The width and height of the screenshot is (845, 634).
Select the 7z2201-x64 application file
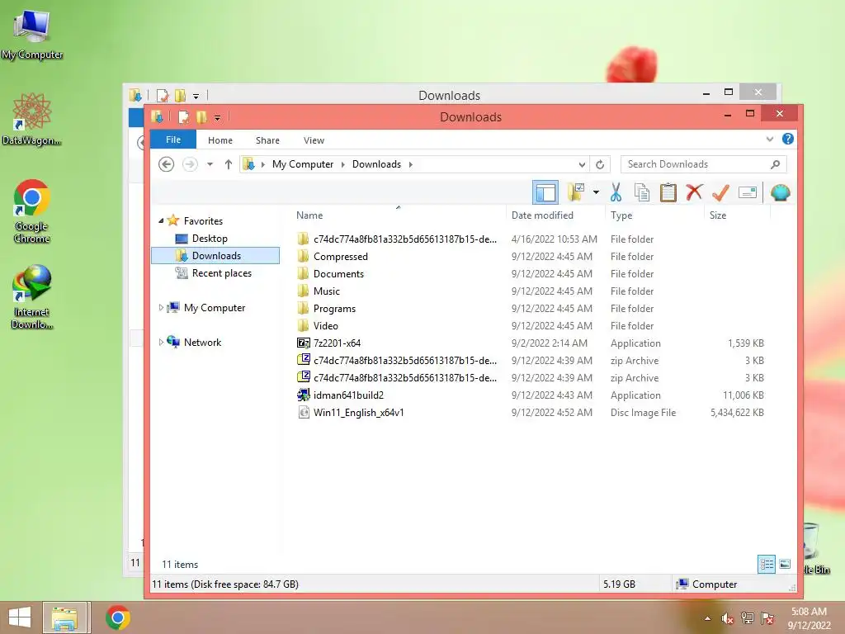[337, 343]
